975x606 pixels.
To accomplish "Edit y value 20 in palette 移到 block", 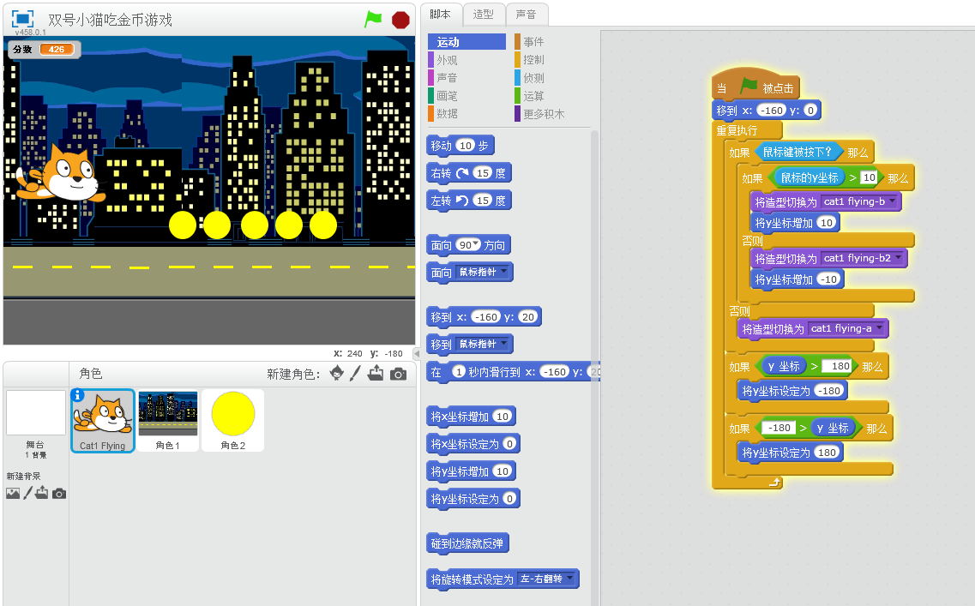I will click(528, 317).
